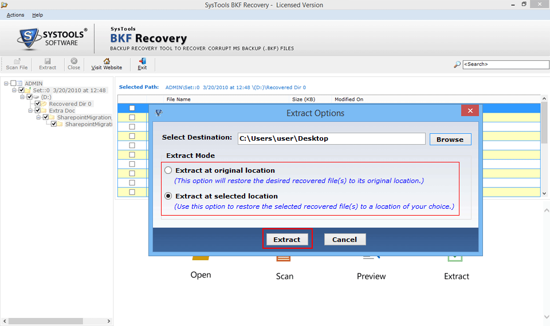Toggle the Extra Doc checkbox
The height and width of the screenshot is (326, 550).
pyautogui.click(x=38, y=110)
